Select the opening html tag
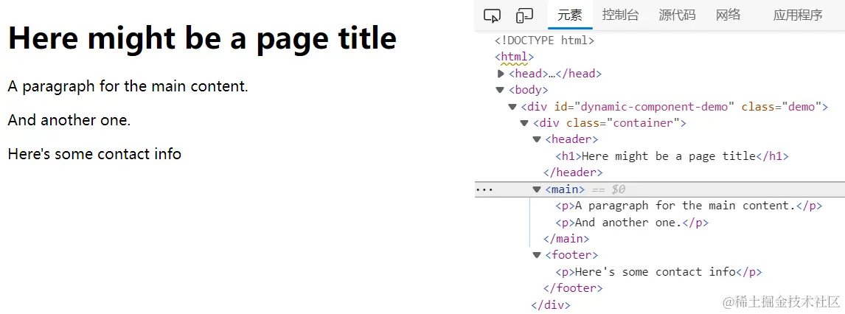 [x=515, y=57]
